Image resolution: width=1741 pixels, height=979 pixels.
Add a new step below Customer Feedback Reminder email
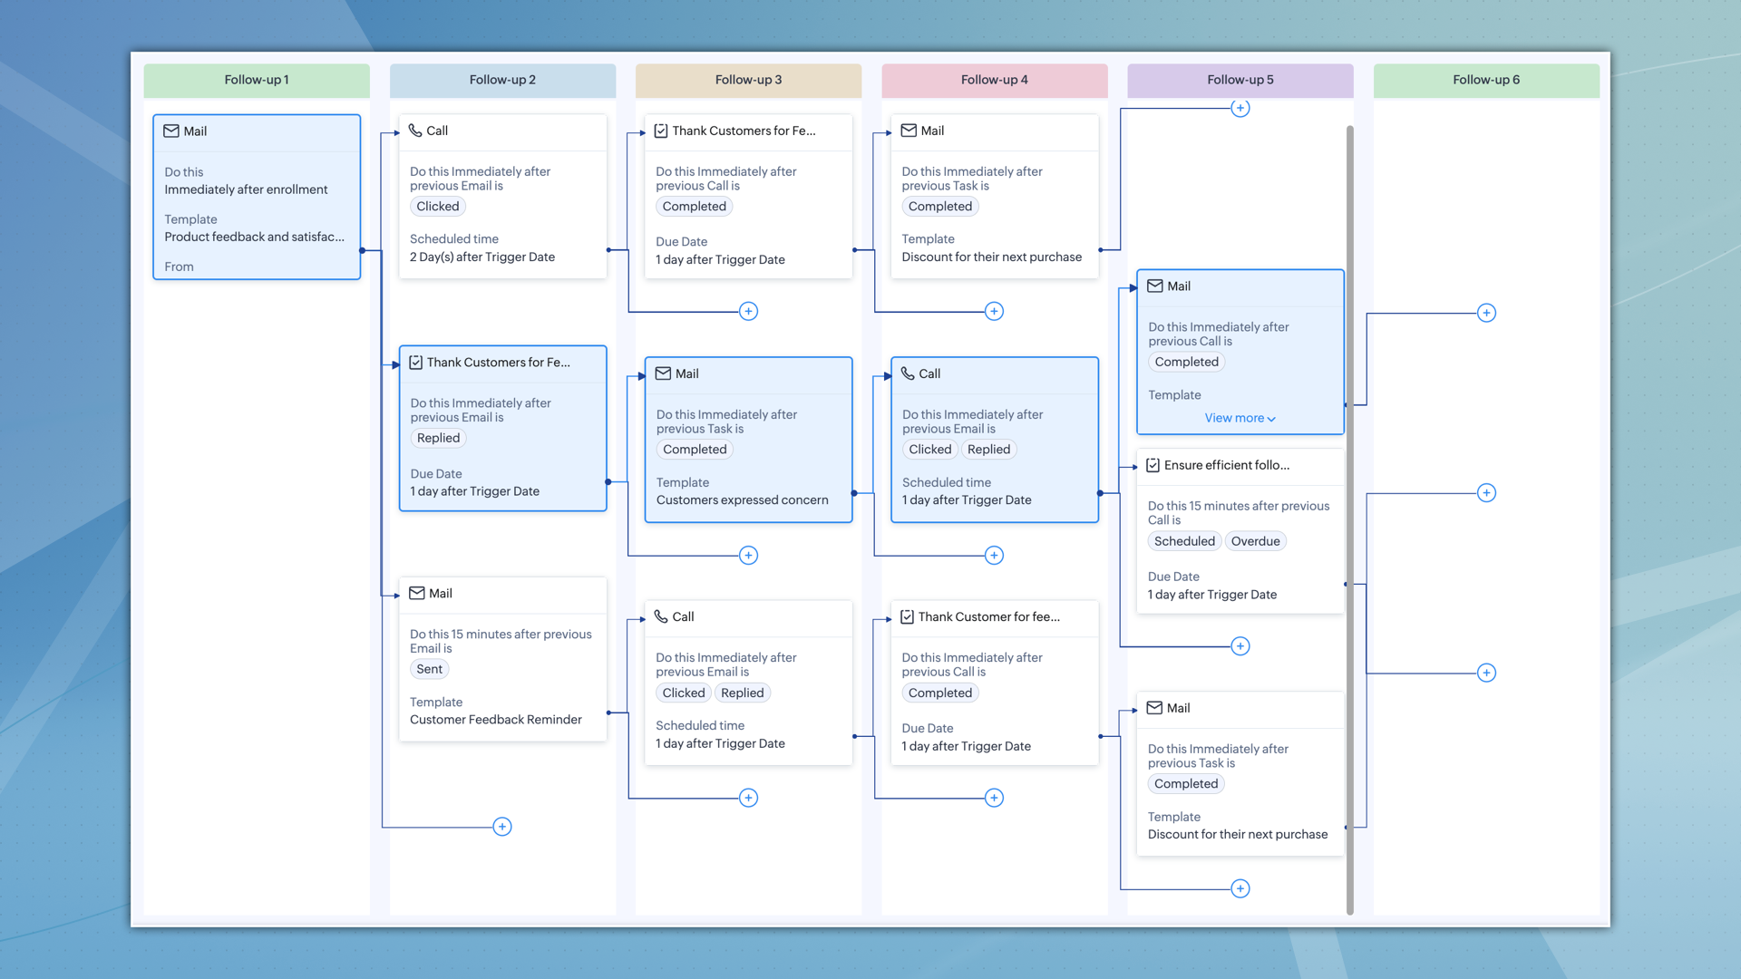tap(502, 826)
